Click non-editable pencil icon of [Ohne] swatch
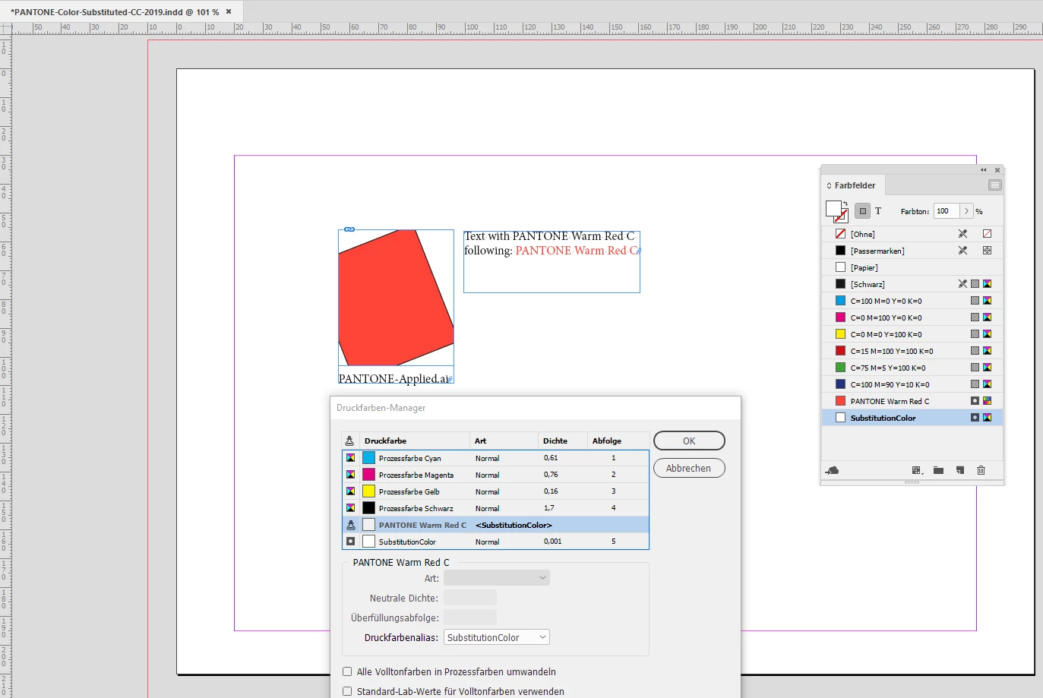 [x=962, y=234]
